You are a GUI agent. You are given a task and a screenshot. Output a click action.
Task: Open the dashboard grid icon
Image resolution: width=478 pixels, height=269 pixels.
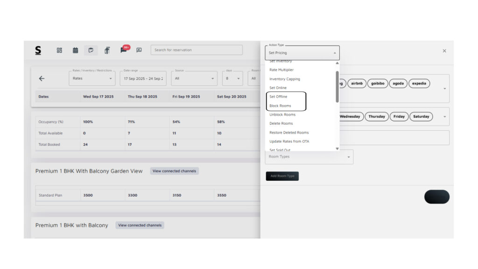[59, 50]
